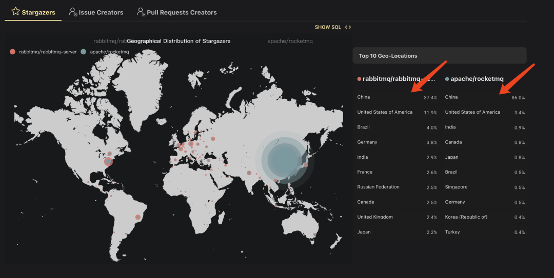Click the Singapore row
This screenshot has height=278, width=554.
pos(485,187)
